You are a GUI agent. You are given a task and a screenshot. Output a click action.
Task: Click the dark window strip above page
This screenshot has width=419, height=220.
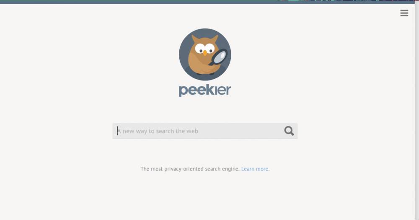[x=209, y=2]
